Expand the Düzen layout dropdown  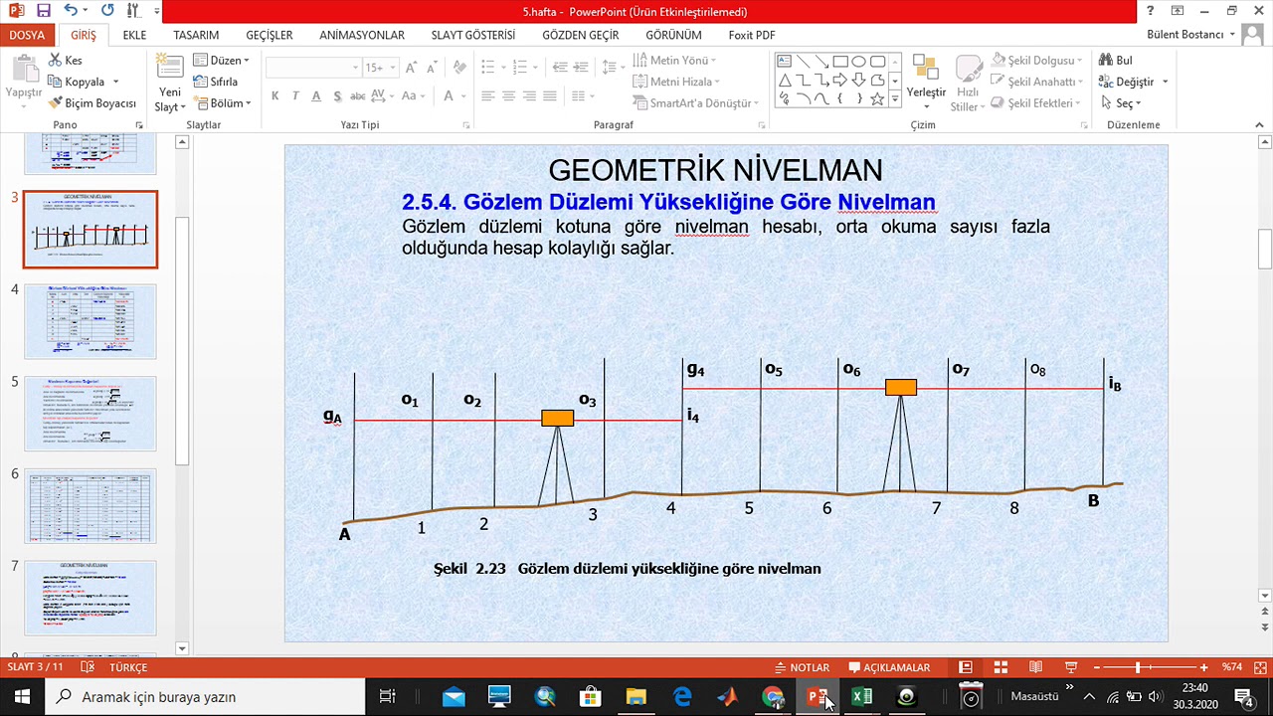pos(221,61)
